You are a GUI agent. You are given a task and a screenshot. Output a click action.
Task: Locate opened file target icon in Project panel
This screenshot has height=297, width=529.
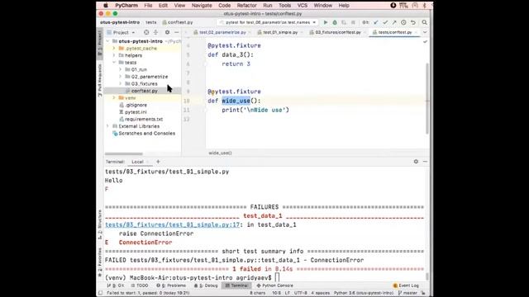(x=146, y=32)
